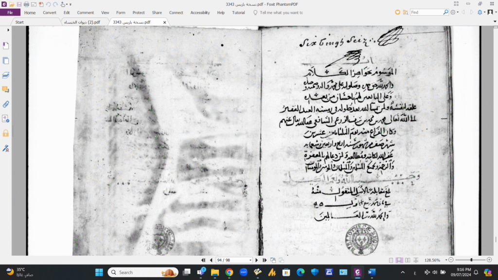
Task: Go to the last page
Action: pyautogui.click(x=265, y=260)
